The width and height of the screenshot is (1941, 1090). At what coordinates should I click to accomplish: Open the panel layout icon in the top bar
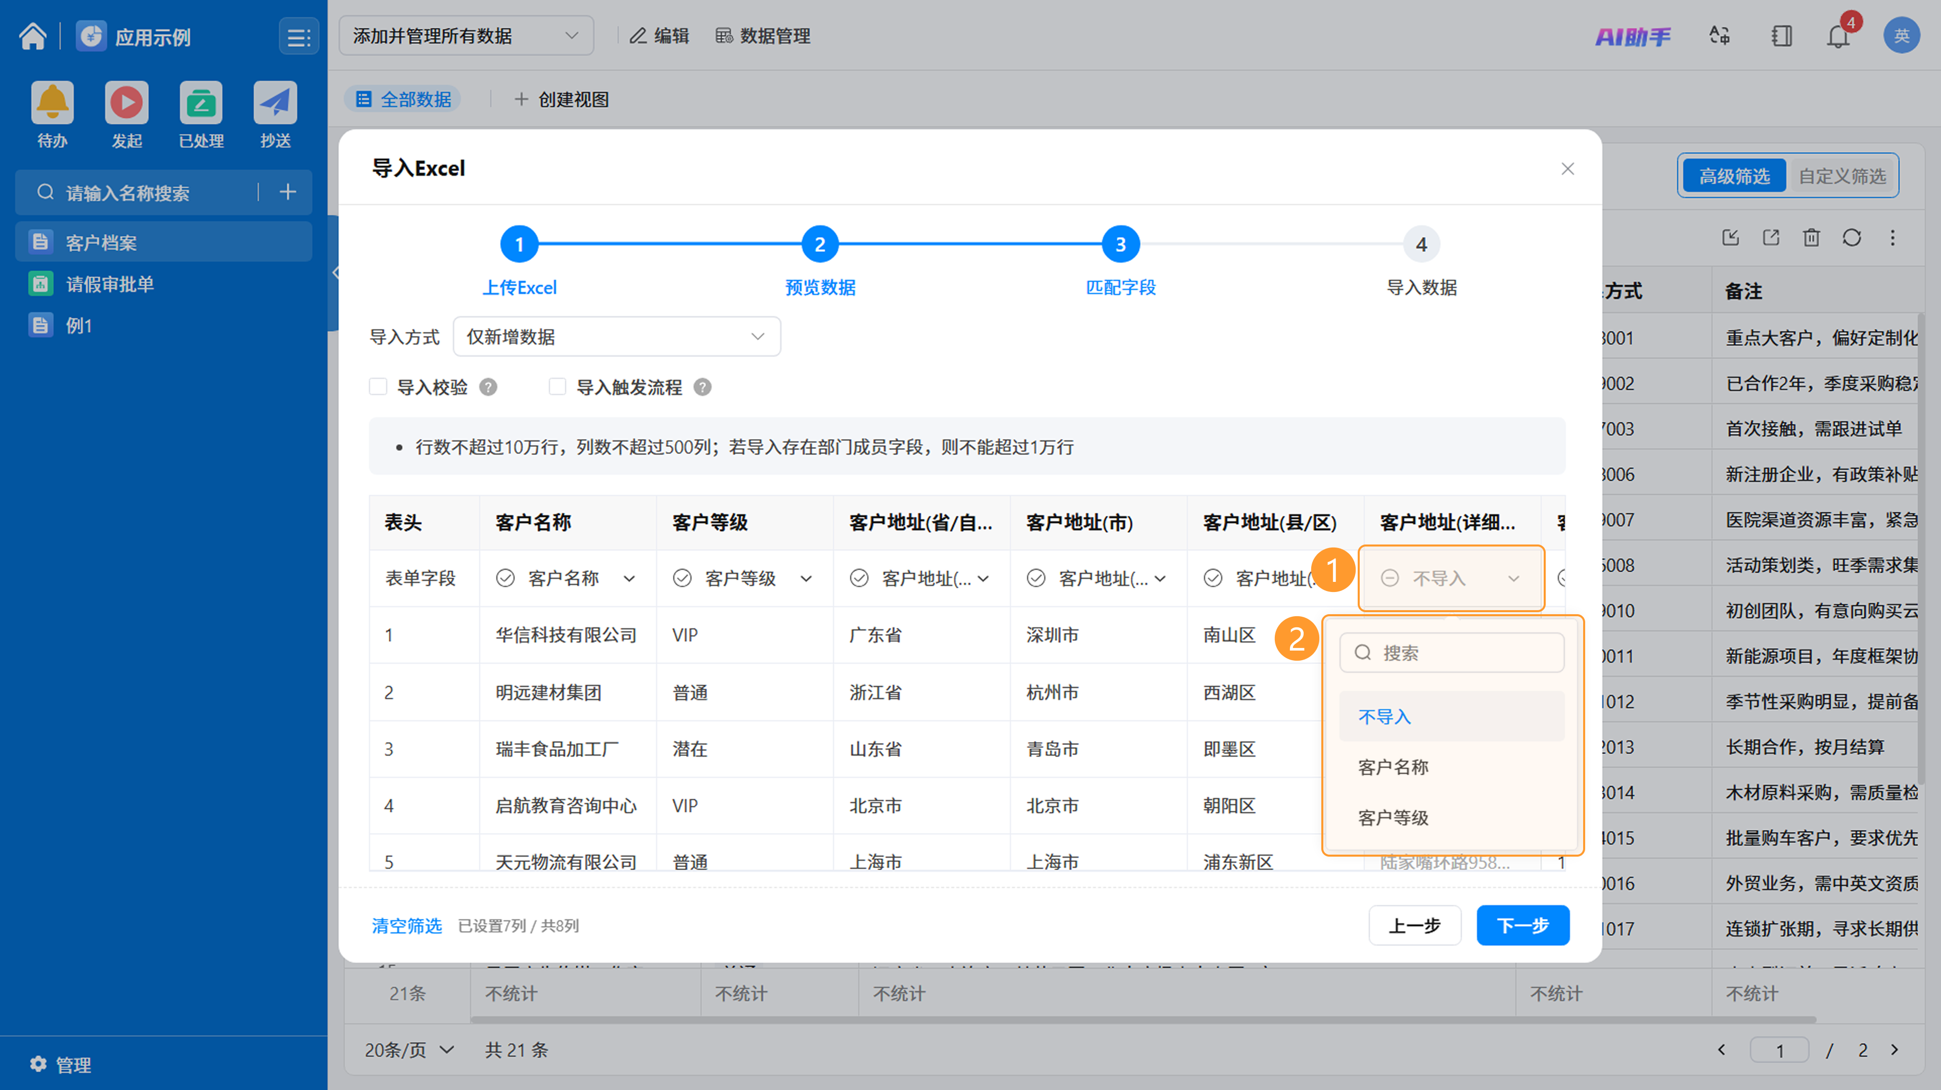pyautogui.click(x=1781, y=35)
